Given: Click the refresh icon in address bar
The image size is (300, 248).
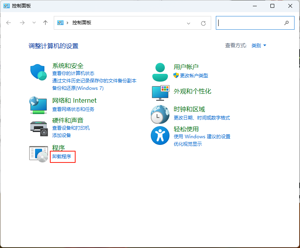Looking at the screenshot, I should 203,23.
